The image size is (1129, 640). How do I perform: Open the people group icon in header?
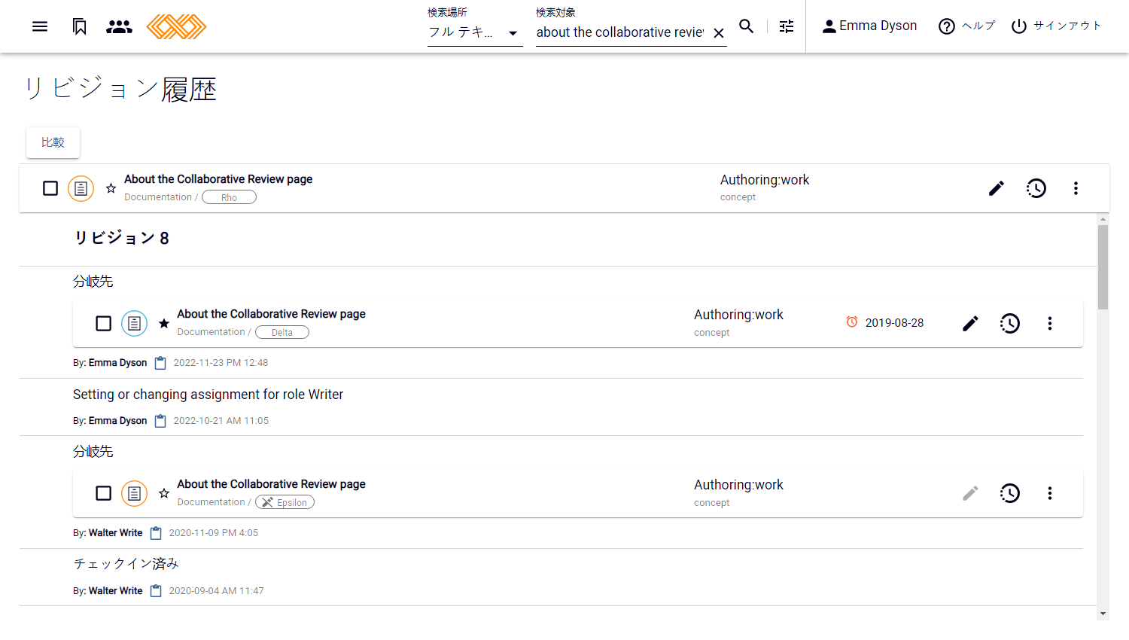coord(119,26)
